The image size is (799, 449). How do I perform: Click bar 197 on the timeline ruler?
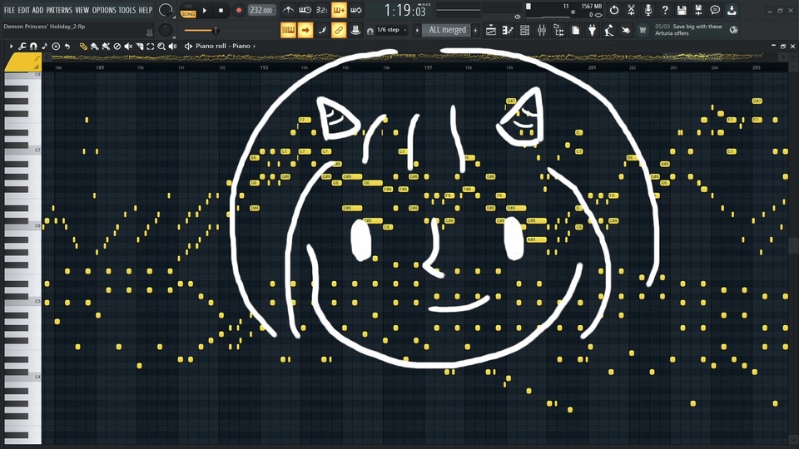tap(428, 67)
